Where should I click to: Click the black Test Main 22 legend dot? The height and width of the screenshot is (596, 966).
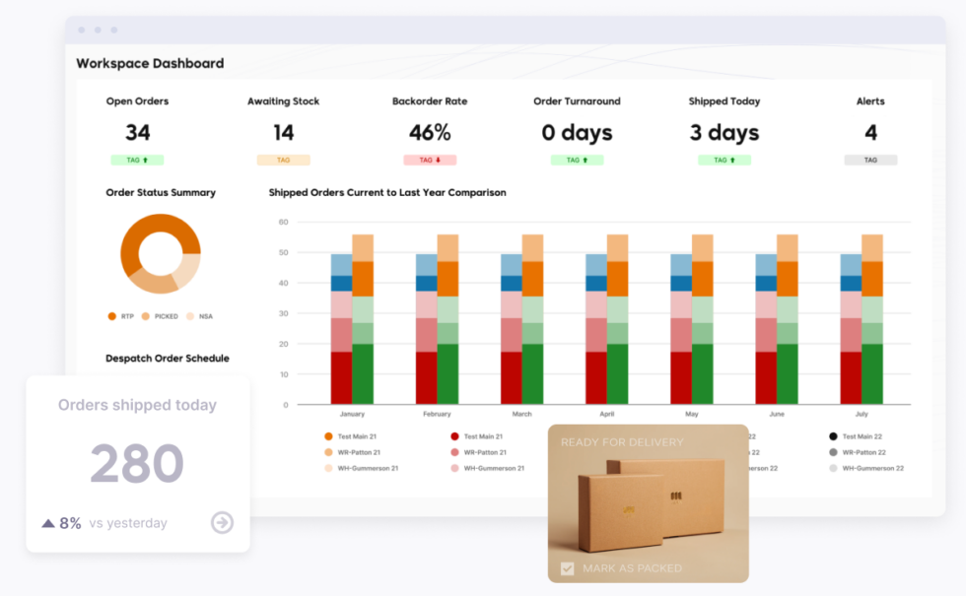tap(833, 436)
